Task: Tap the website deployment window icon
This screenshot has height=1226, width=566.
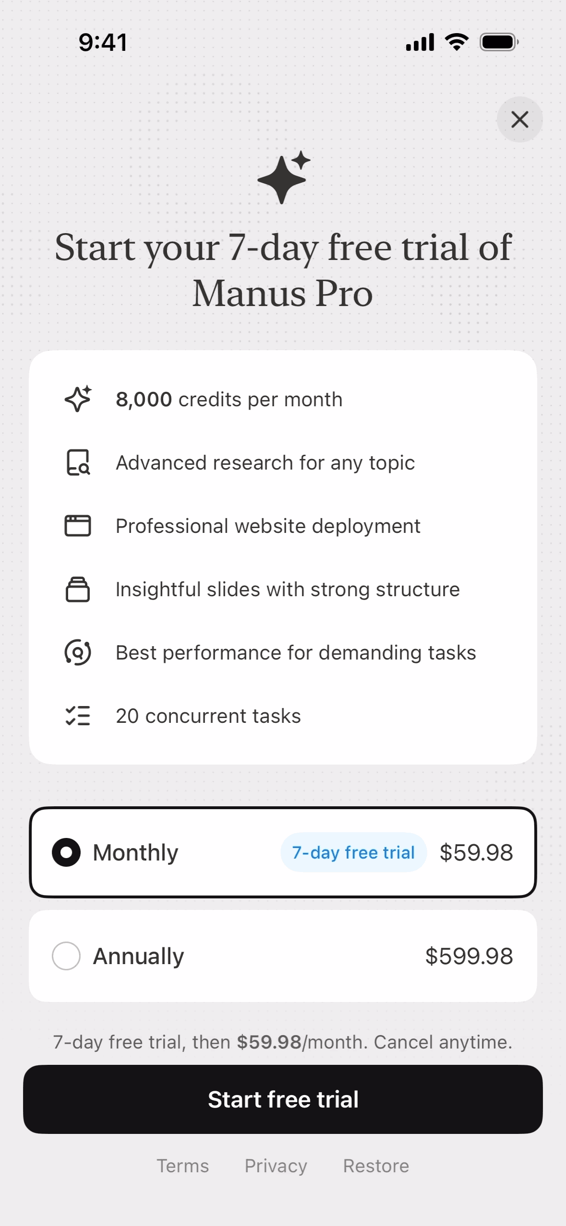Action: [78, 526]
